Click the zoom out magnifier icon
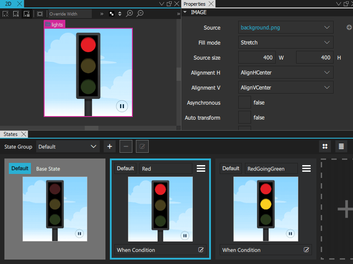 pos(140,14)
